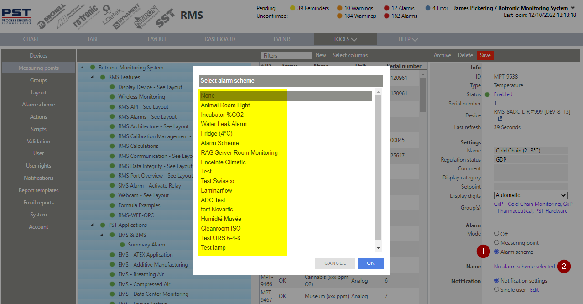Choose Single user notification radio

point(497,289)
